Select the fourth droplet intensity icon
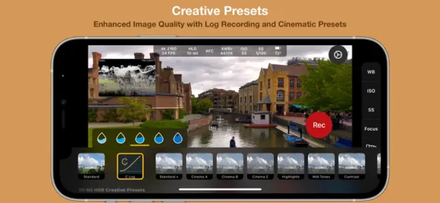Viewport: 440px width, 203px height. [x=159, y=138]
